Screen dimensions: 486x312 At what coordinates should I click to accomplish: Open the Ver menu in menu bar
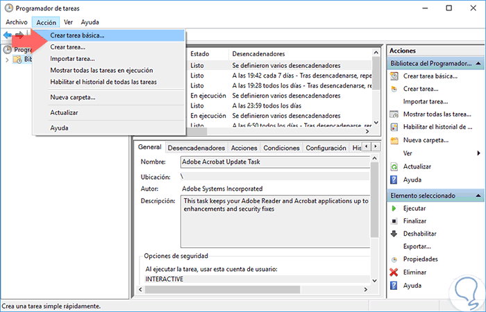click(68, 22)
